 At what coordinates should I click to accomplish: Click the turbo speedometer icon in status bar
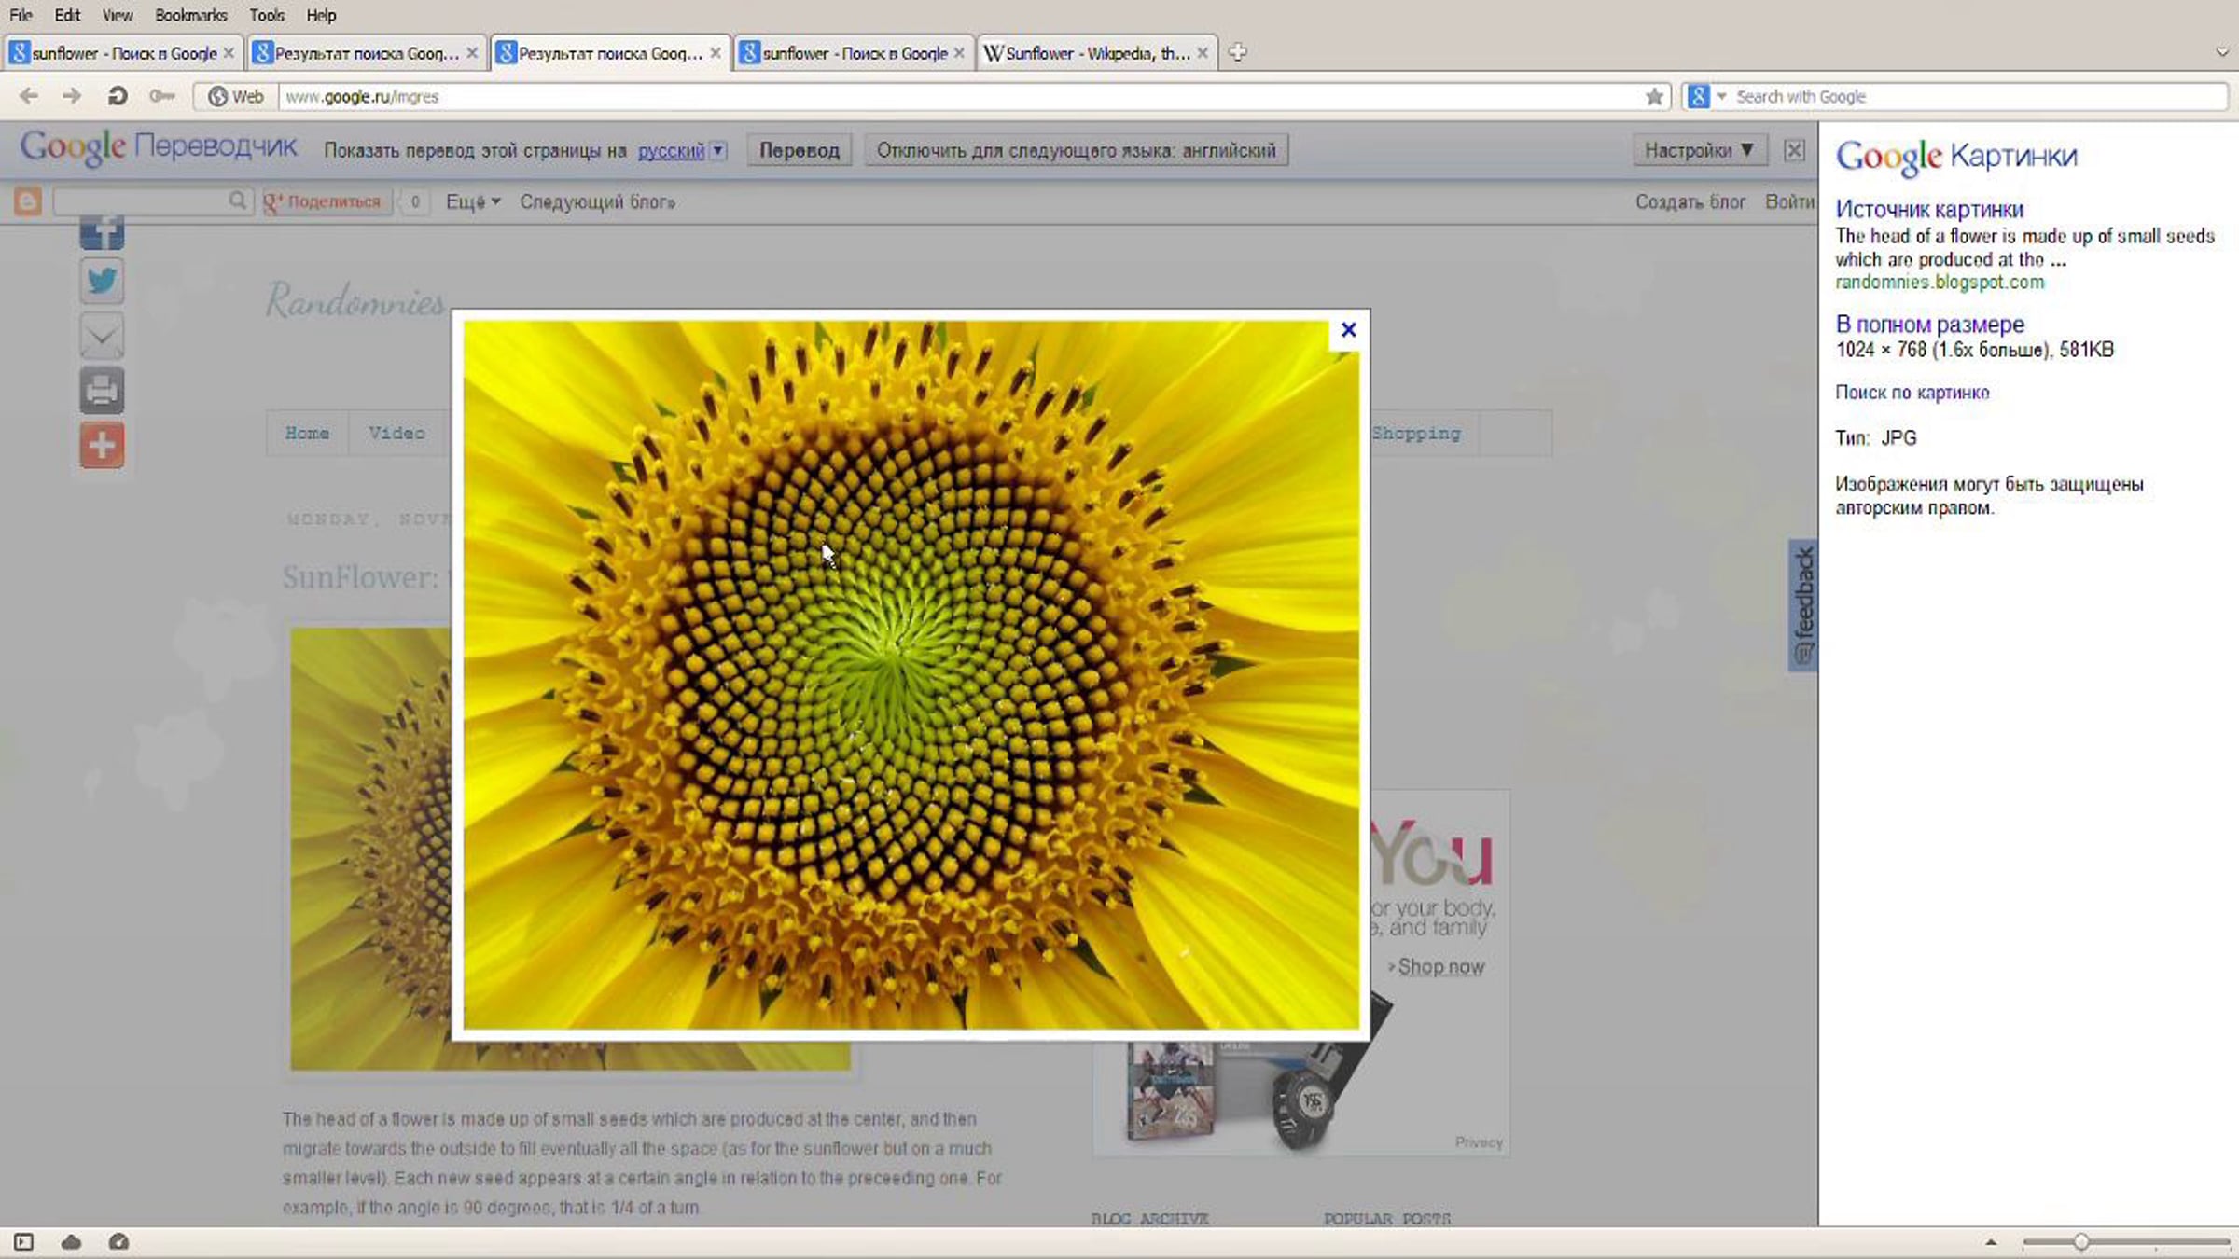[118, 1242]
